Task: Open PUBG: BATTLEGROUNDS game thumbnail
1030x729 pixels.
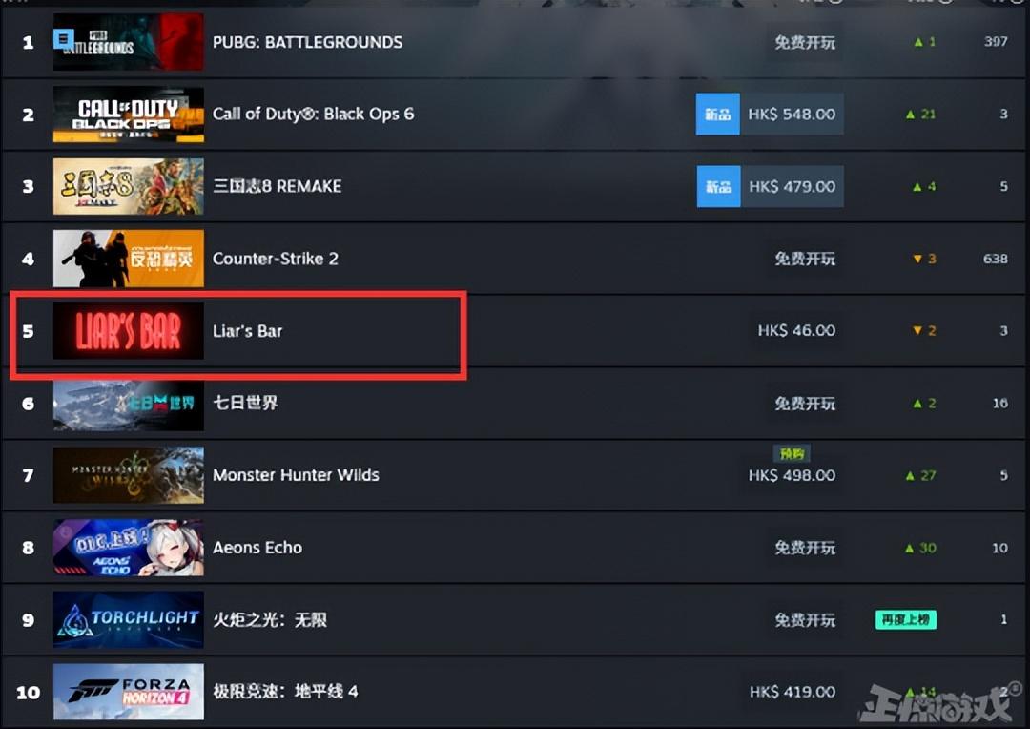Action: (129, 42)
